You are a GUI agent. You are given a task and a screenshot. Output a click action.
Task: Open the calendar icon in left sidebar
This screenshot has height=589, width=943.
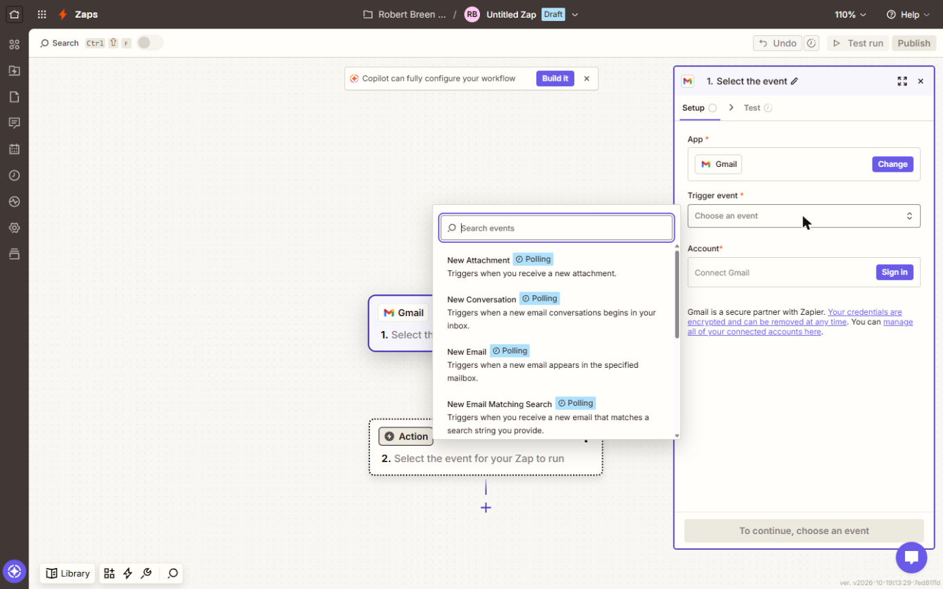click(14, 149)
